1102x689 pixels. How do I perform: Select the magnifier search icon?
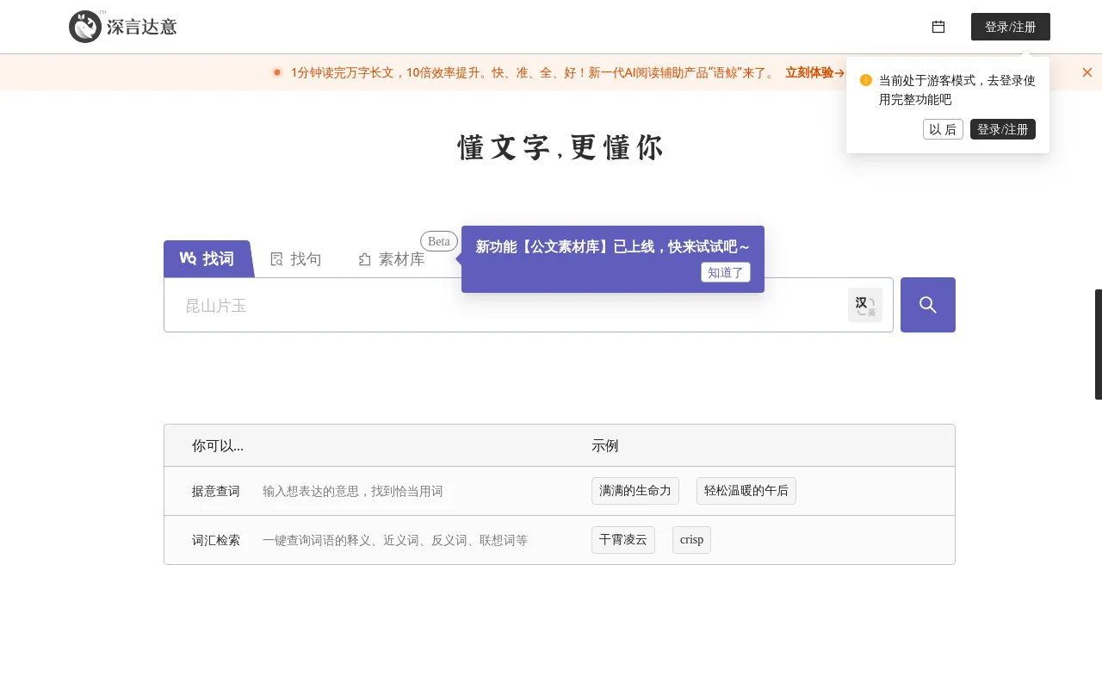pyautogui.click(x=927, y=304)
